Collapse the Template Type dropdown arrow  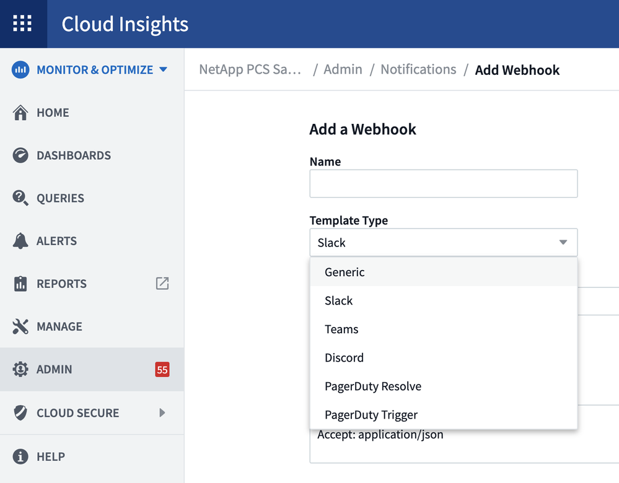pyautogui.click(x=563, y=243)
